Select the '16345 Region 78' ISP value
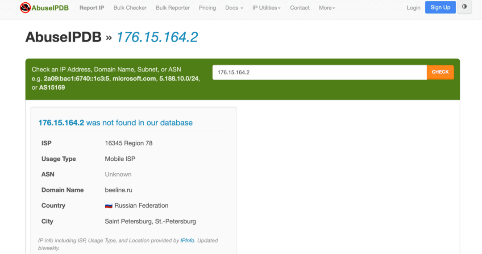 pos(129,143)
